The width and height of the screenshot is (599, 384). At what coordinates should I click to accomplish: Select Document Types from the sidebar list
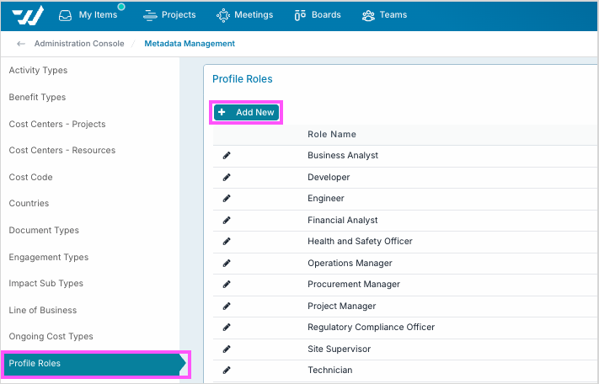44,231
